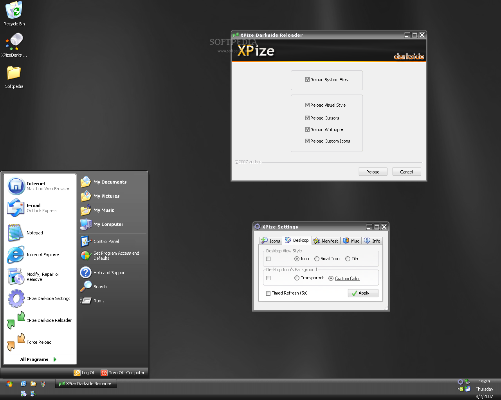The image size is (501, 400).
Task: Open Search from the Start menu
Action: coord(112,287)
